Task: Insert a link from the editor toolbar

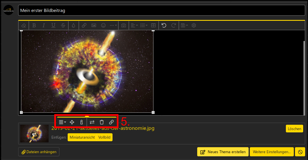Action: click(84, 25)
